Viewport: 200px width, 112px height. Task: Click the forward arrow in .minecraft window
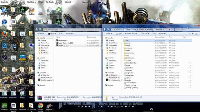(x=108, y=30)
